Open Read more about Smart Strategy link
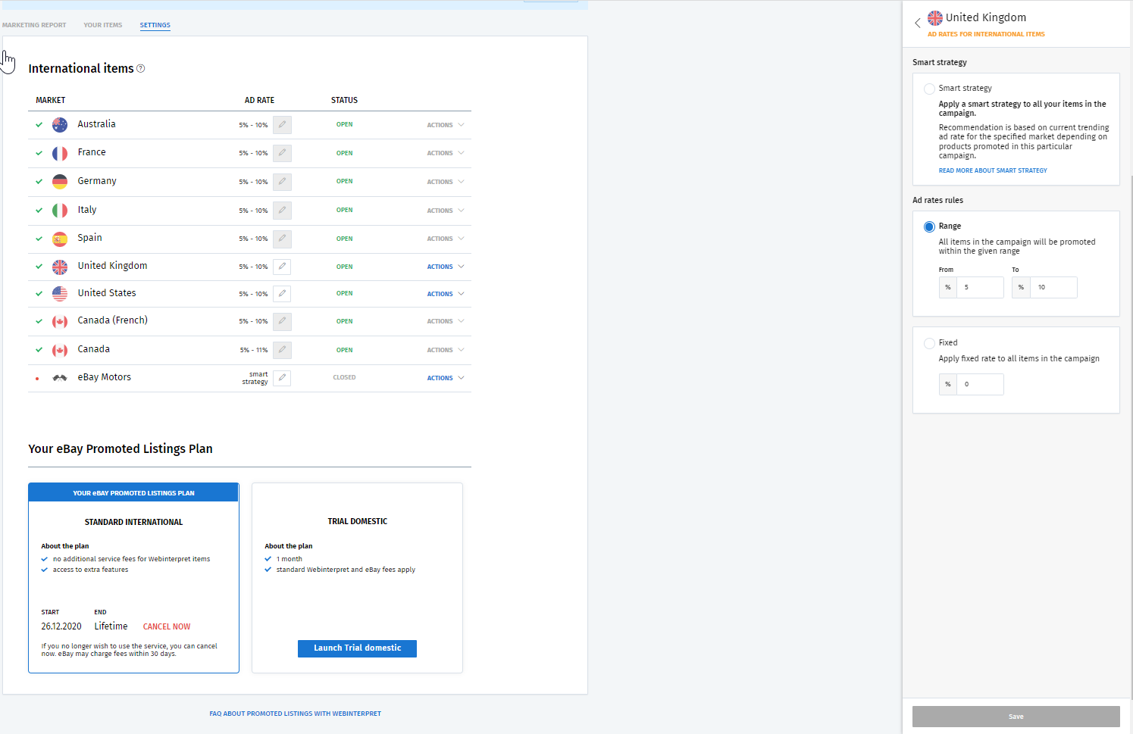The height and width of the screenshot is (734, 1133). tap(993, 170)
